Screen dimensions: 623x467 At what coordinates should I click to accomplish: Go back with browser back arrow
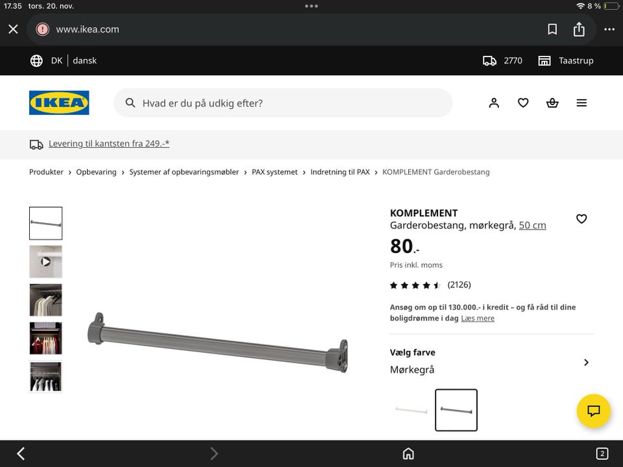[21, 453]
